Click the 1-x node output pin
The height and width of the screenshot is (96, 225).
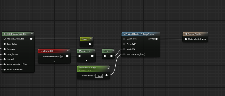tap(111, 56)
